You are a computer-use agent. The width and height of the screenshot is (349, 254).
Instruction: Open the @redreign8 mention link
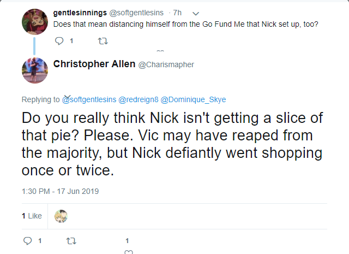tap(139, 99)
